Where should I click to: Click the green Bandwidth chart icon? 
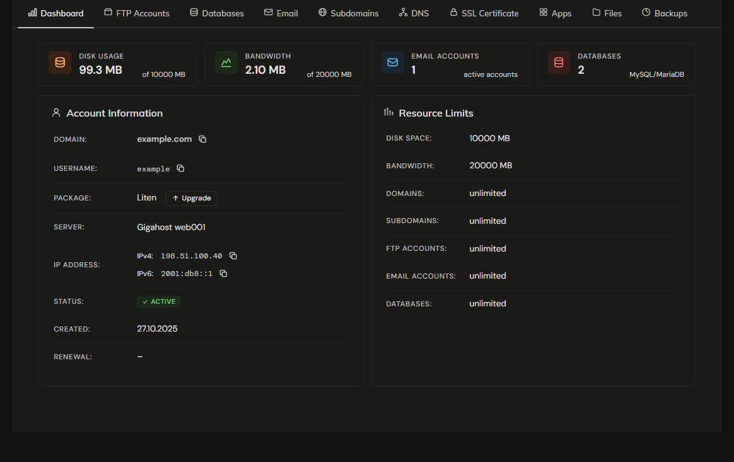(x=226, y=63)
